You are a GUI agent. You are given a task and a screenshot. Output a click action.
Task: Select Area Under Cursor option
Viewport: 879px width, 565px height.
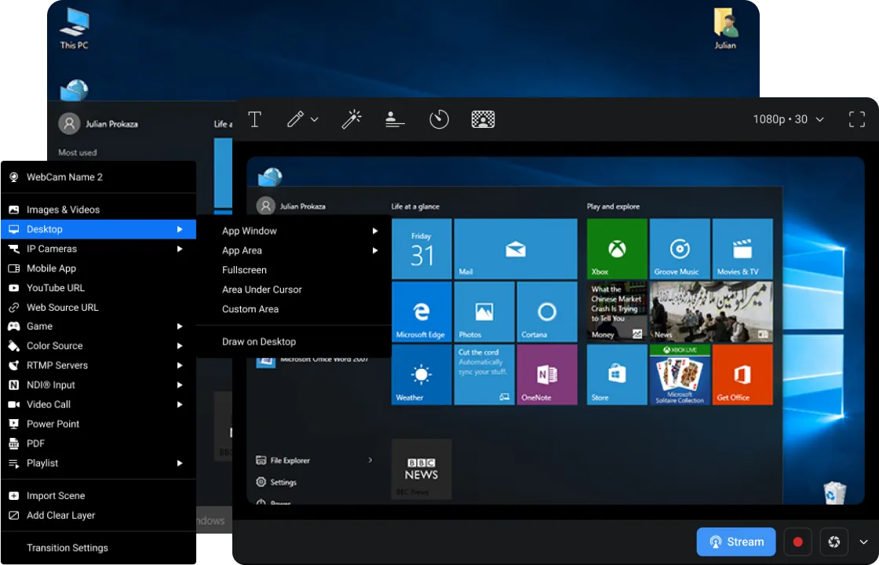(x=261, y=290)
